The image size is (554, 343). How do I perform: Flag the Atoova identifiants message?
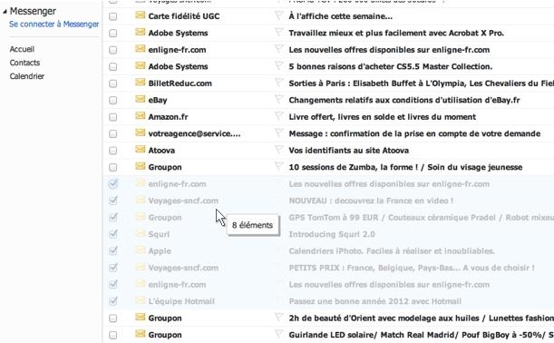coord(278,150)
